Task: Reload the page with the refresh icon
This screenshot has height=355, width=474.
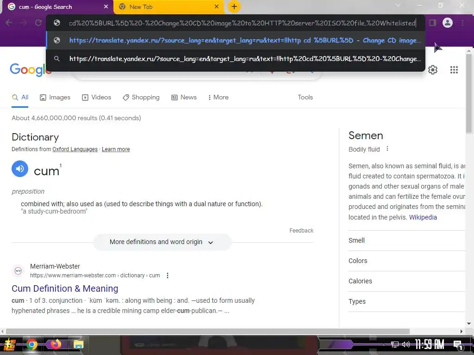Action: click(38, 23)
